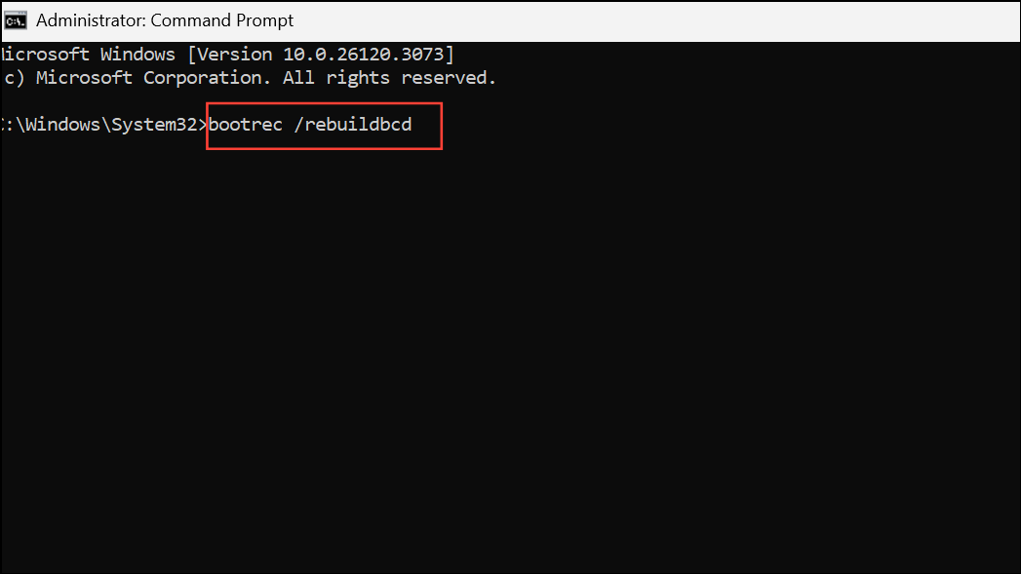Click the title bar of the window
The height and width of the screenshot is (574, 1021).
point(585,19)
